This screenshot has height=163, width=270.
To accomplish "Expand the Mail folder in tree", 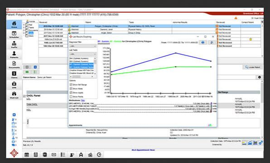I will click(24, 25).
